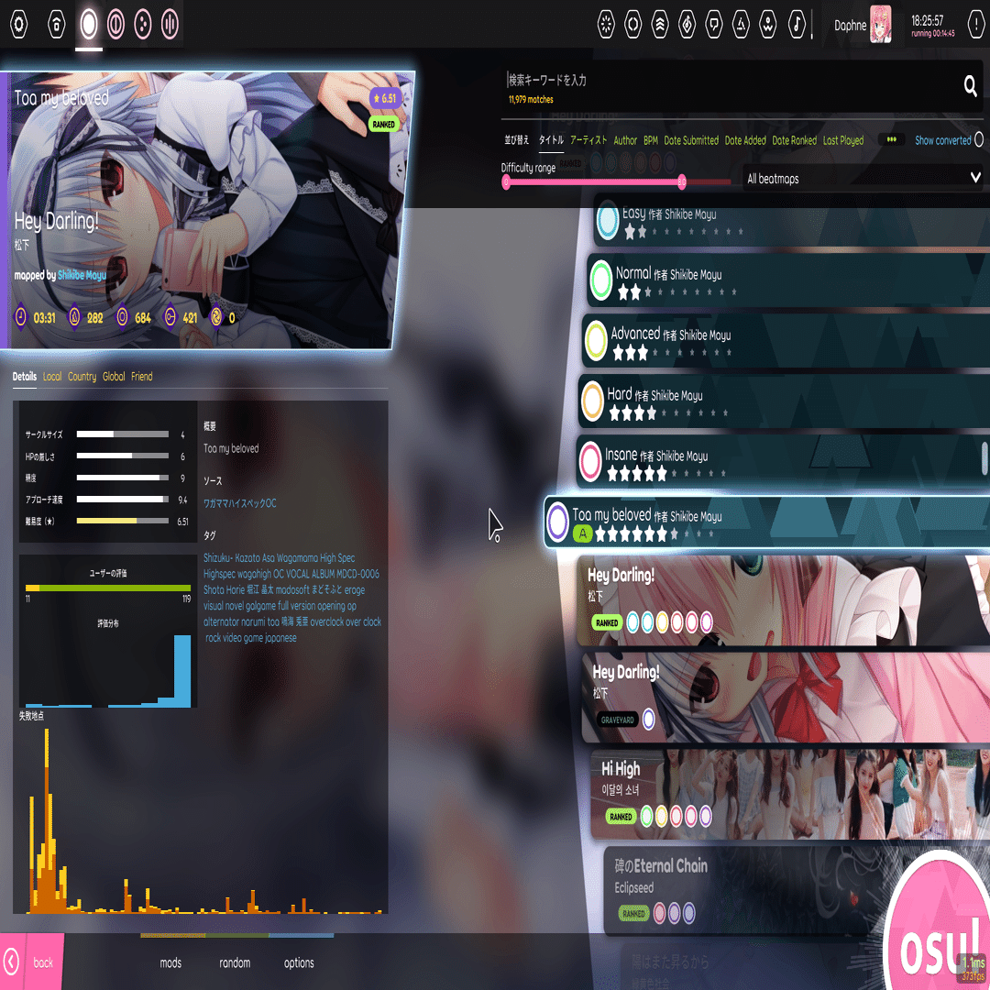The height and width of the screenshot is (990, 990).
Task: Click the 6.51 star rating badge
Action: [385, 98]
